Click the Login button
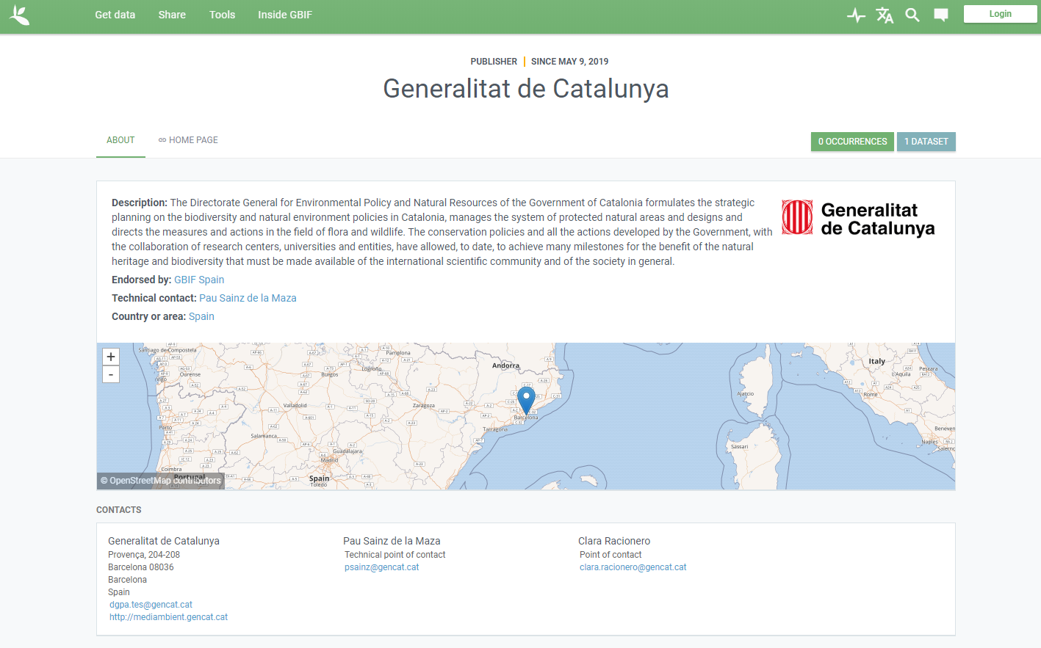Image resolution: width=1041 pixels, height=648 pixels. click(1000, 14)
